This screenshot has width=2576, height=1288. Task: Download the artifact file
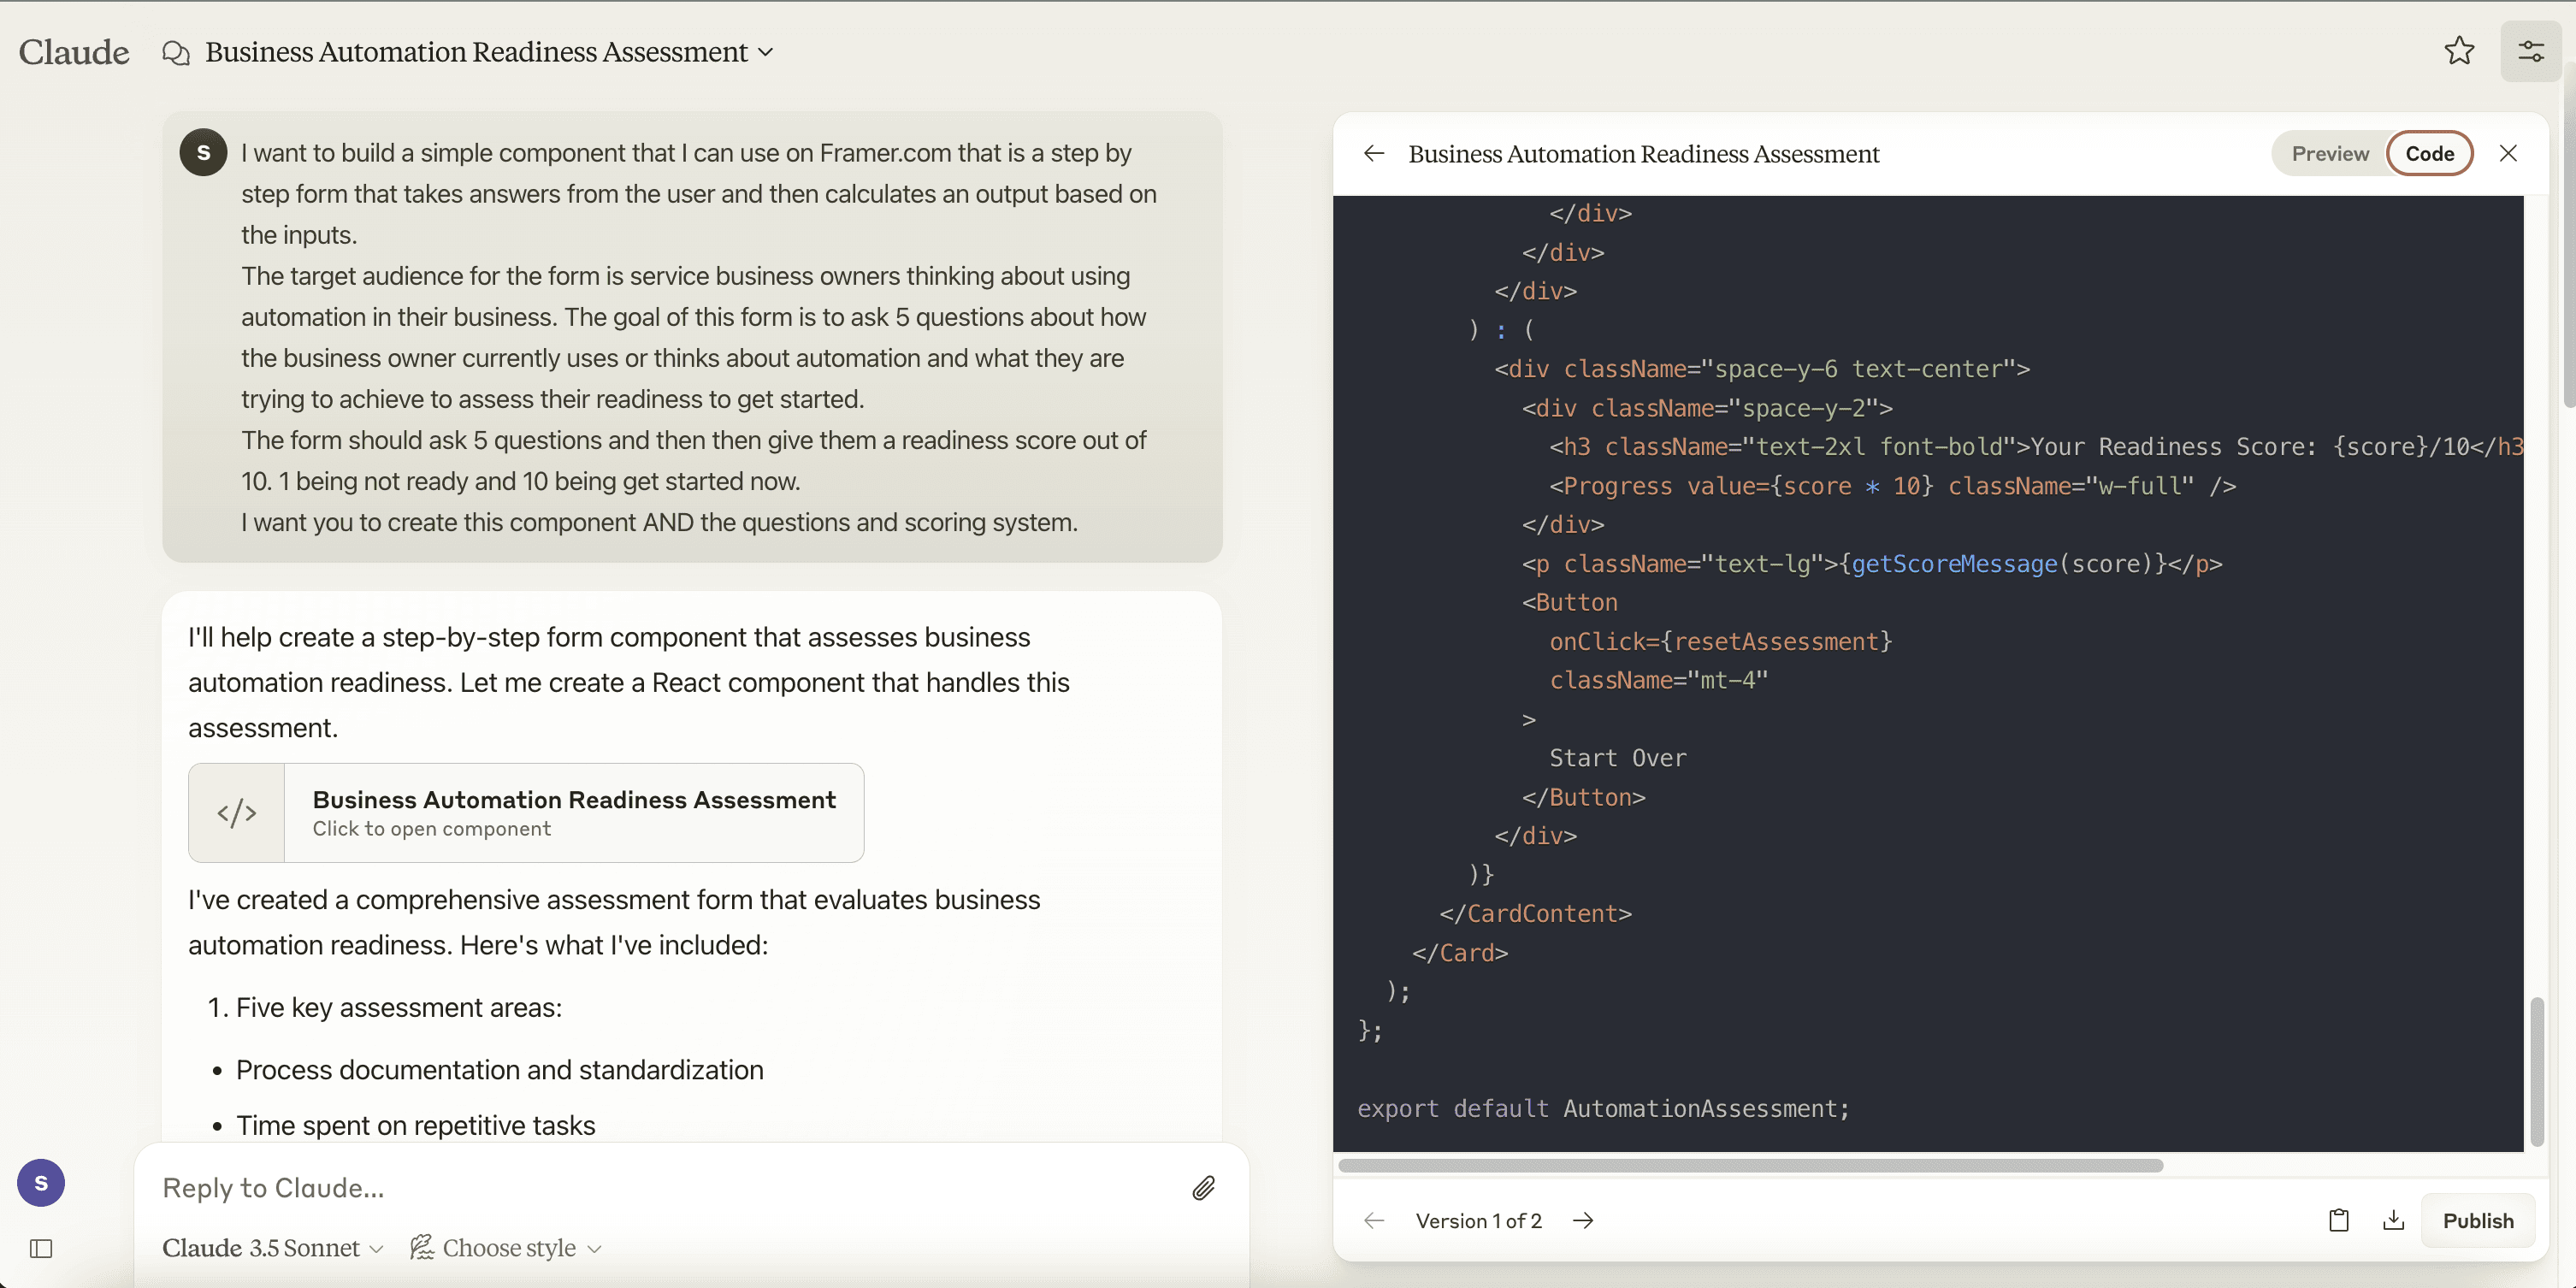pos(2393,1220)
